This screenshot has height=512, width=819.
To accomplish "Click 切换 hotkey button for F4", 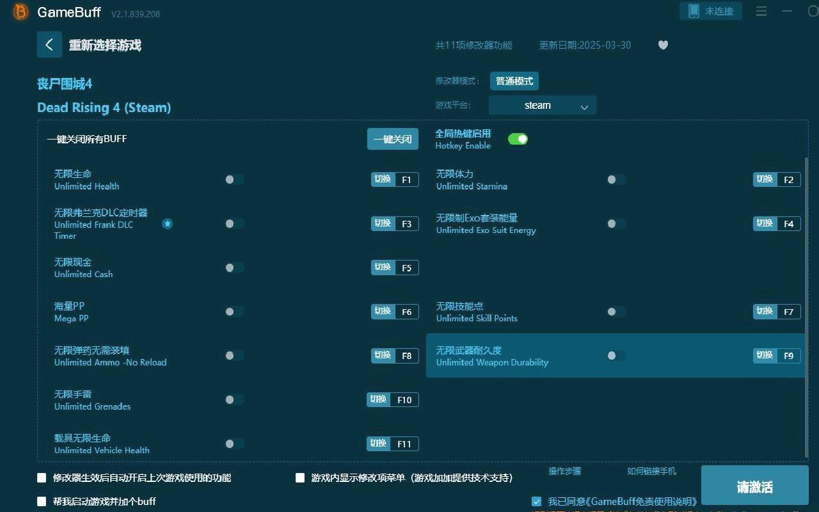I will [x=765, y=223].
